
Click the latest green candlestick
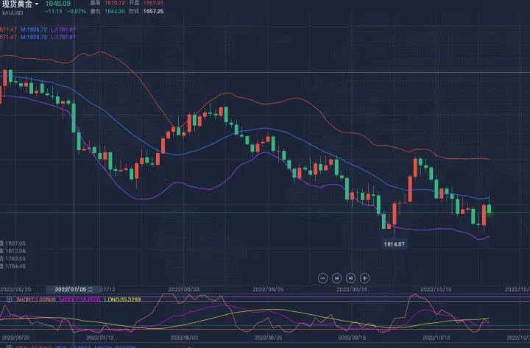[x=490, y=210]
